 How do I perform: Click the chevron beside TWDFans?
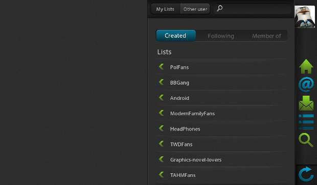point(161,144)
